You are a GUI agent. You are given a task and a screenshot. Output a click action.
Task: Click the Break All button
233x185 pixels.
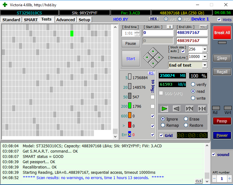click(222, 33)
